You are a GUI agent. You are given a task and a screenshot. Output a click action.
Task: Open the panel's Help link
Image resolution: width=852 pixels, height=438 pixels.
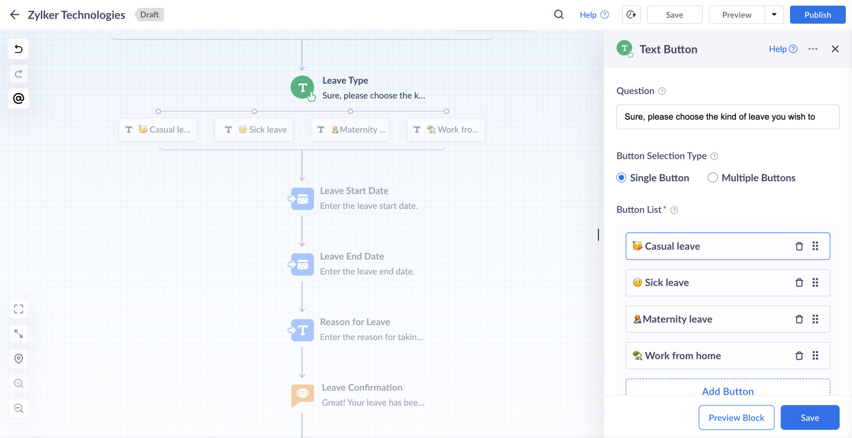pyautogui.click(x=783, y=49)
